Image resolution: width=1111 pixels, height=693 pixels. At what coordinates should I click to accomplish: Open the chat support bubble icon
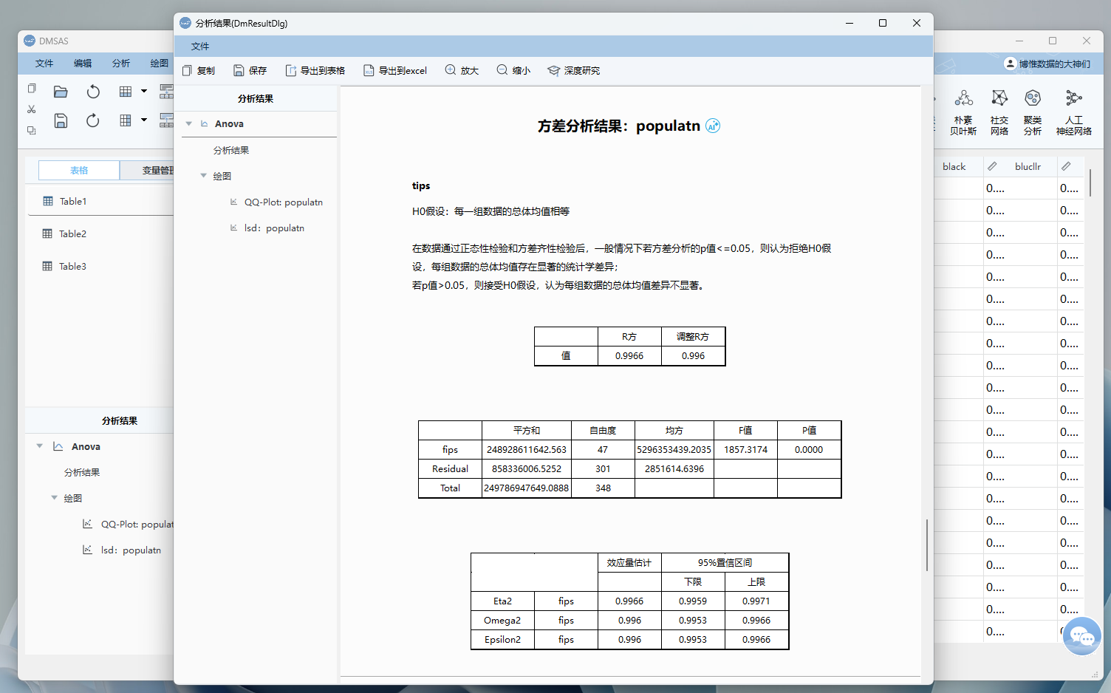1082,636
